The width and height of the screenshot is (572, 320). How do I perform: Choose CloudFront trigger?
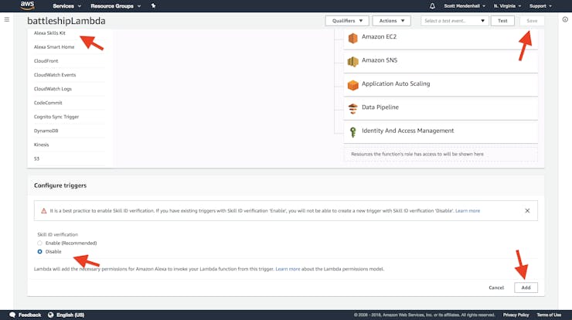coord(46,60)
